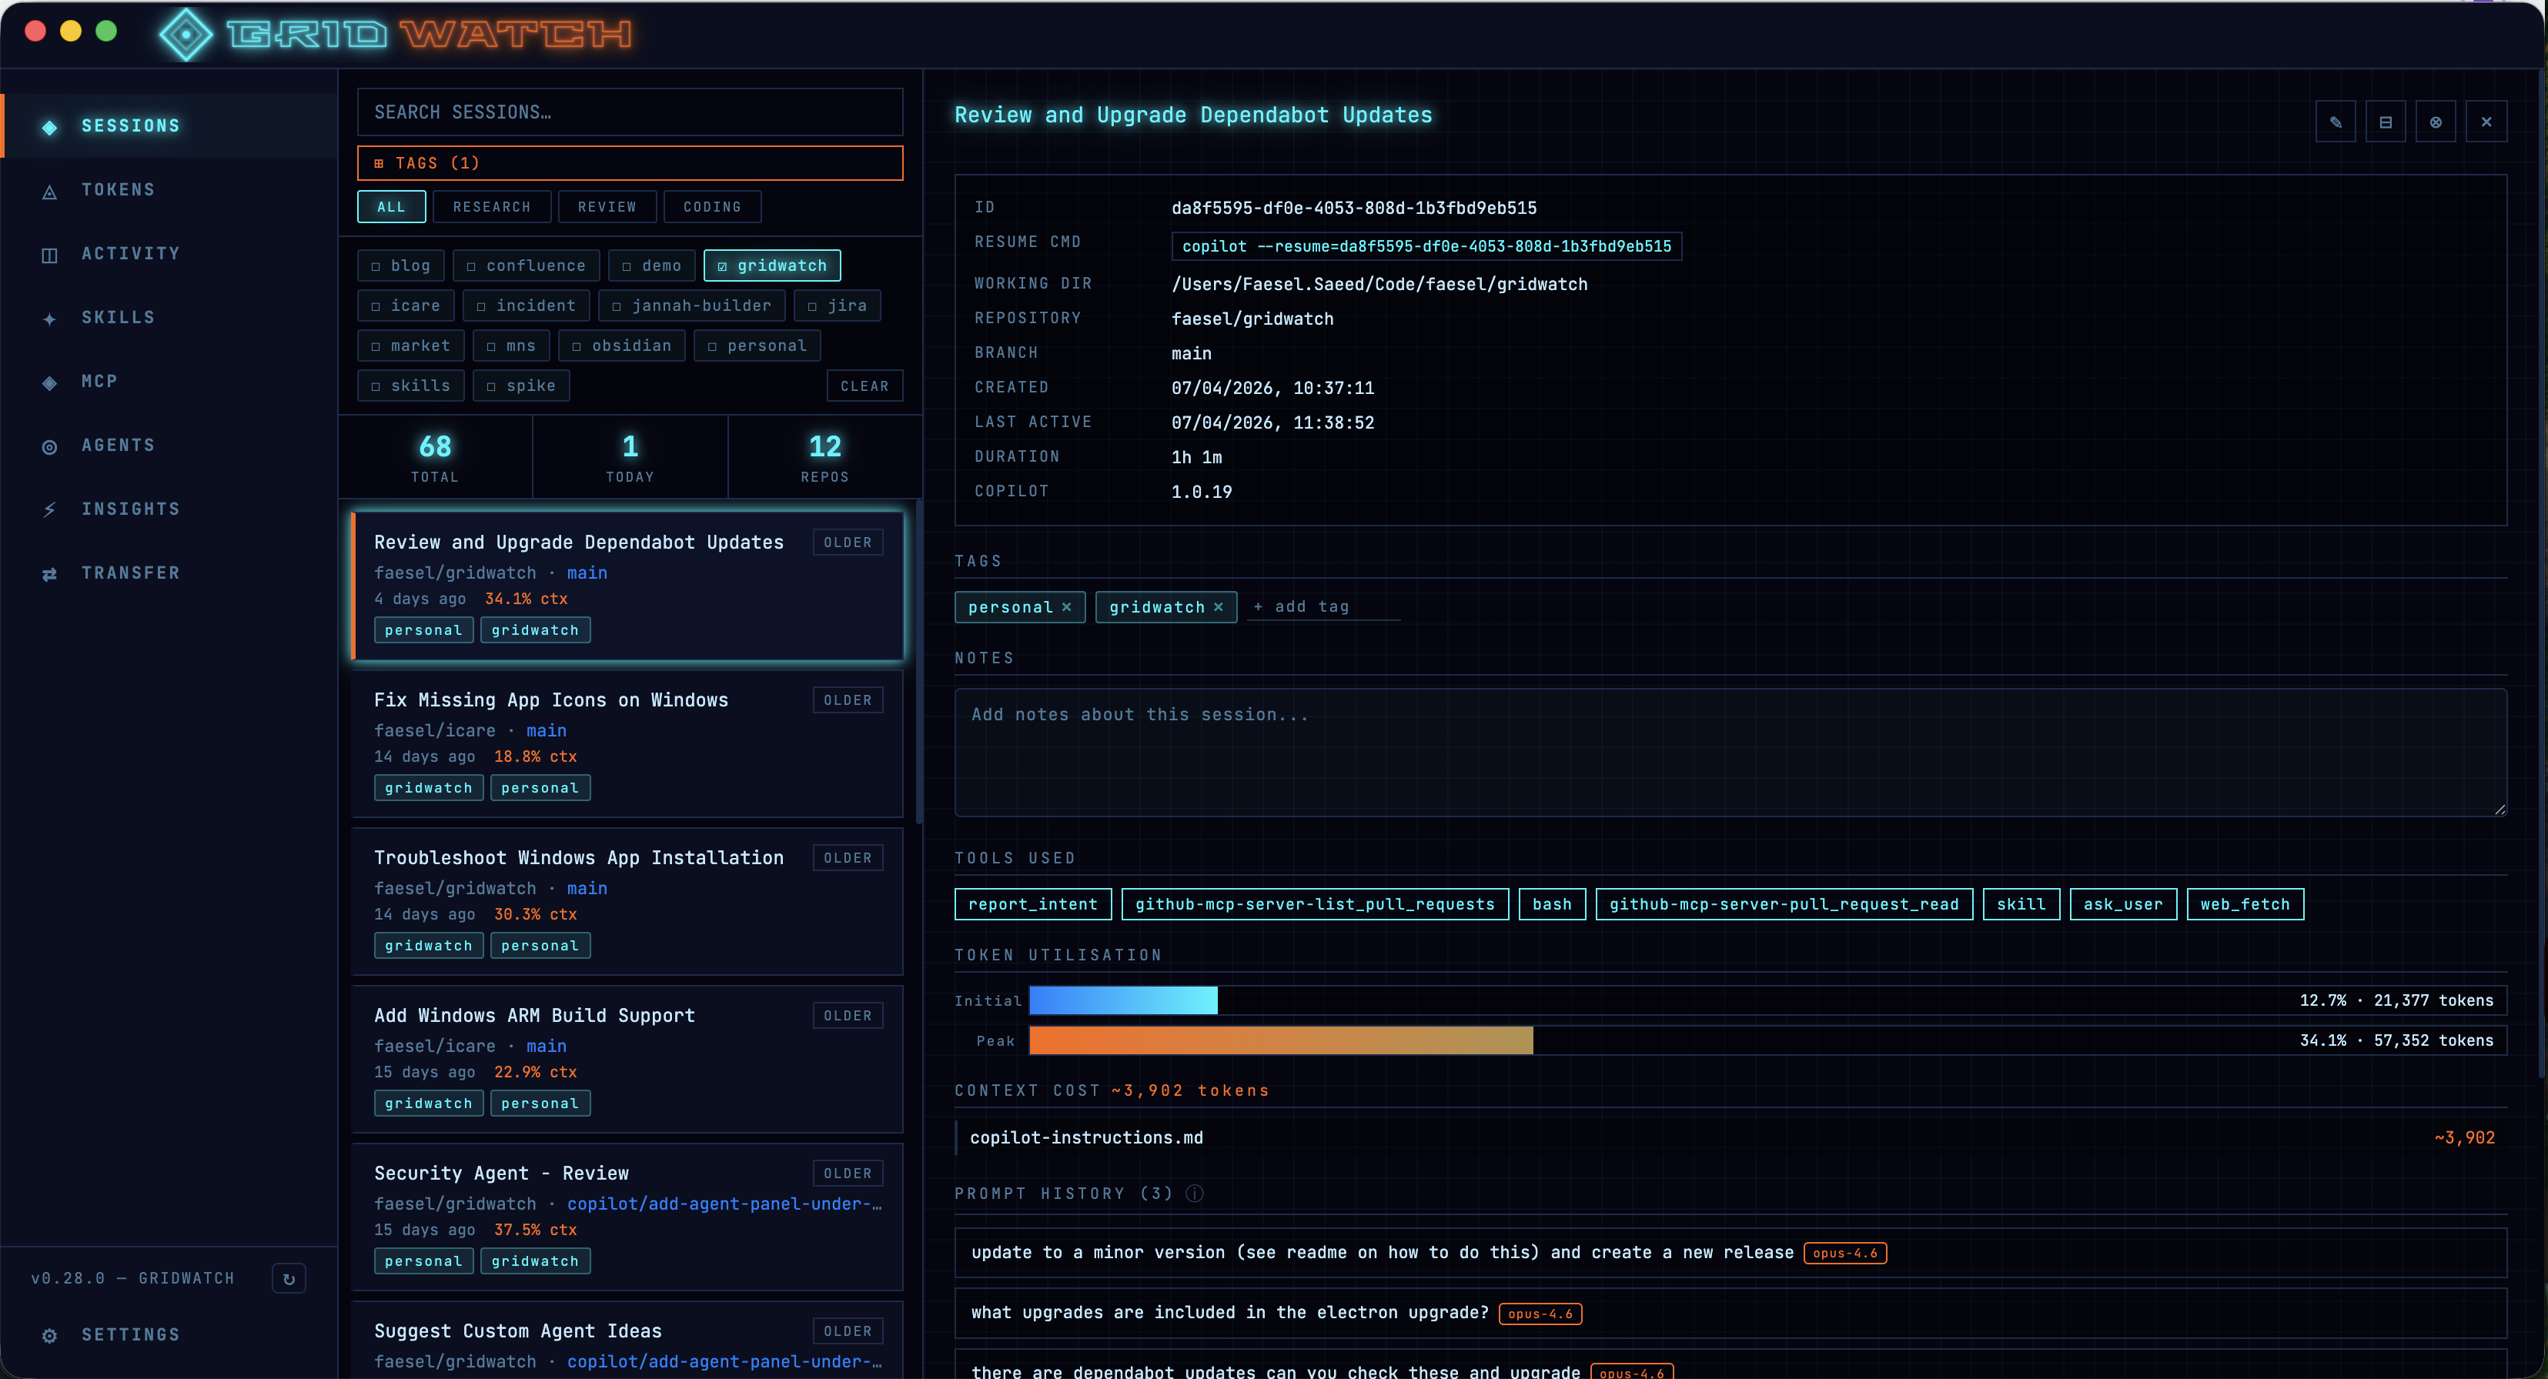Open the Tokens section in the sidebar
This screenshot has height=1379, width=2548.
pyautogui.click(x=118, y=189)
